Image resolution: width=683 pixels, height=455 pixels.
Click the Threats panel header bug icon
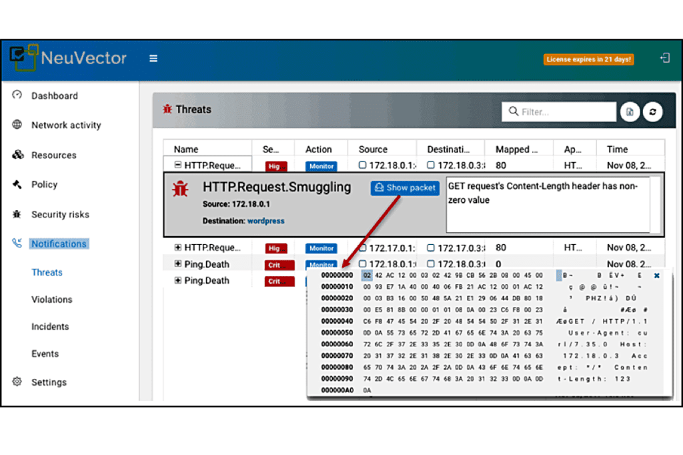point(167,109)
